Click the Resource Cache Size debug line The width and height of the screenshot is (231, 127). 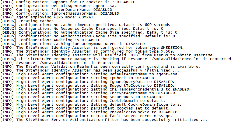(82, 29)
